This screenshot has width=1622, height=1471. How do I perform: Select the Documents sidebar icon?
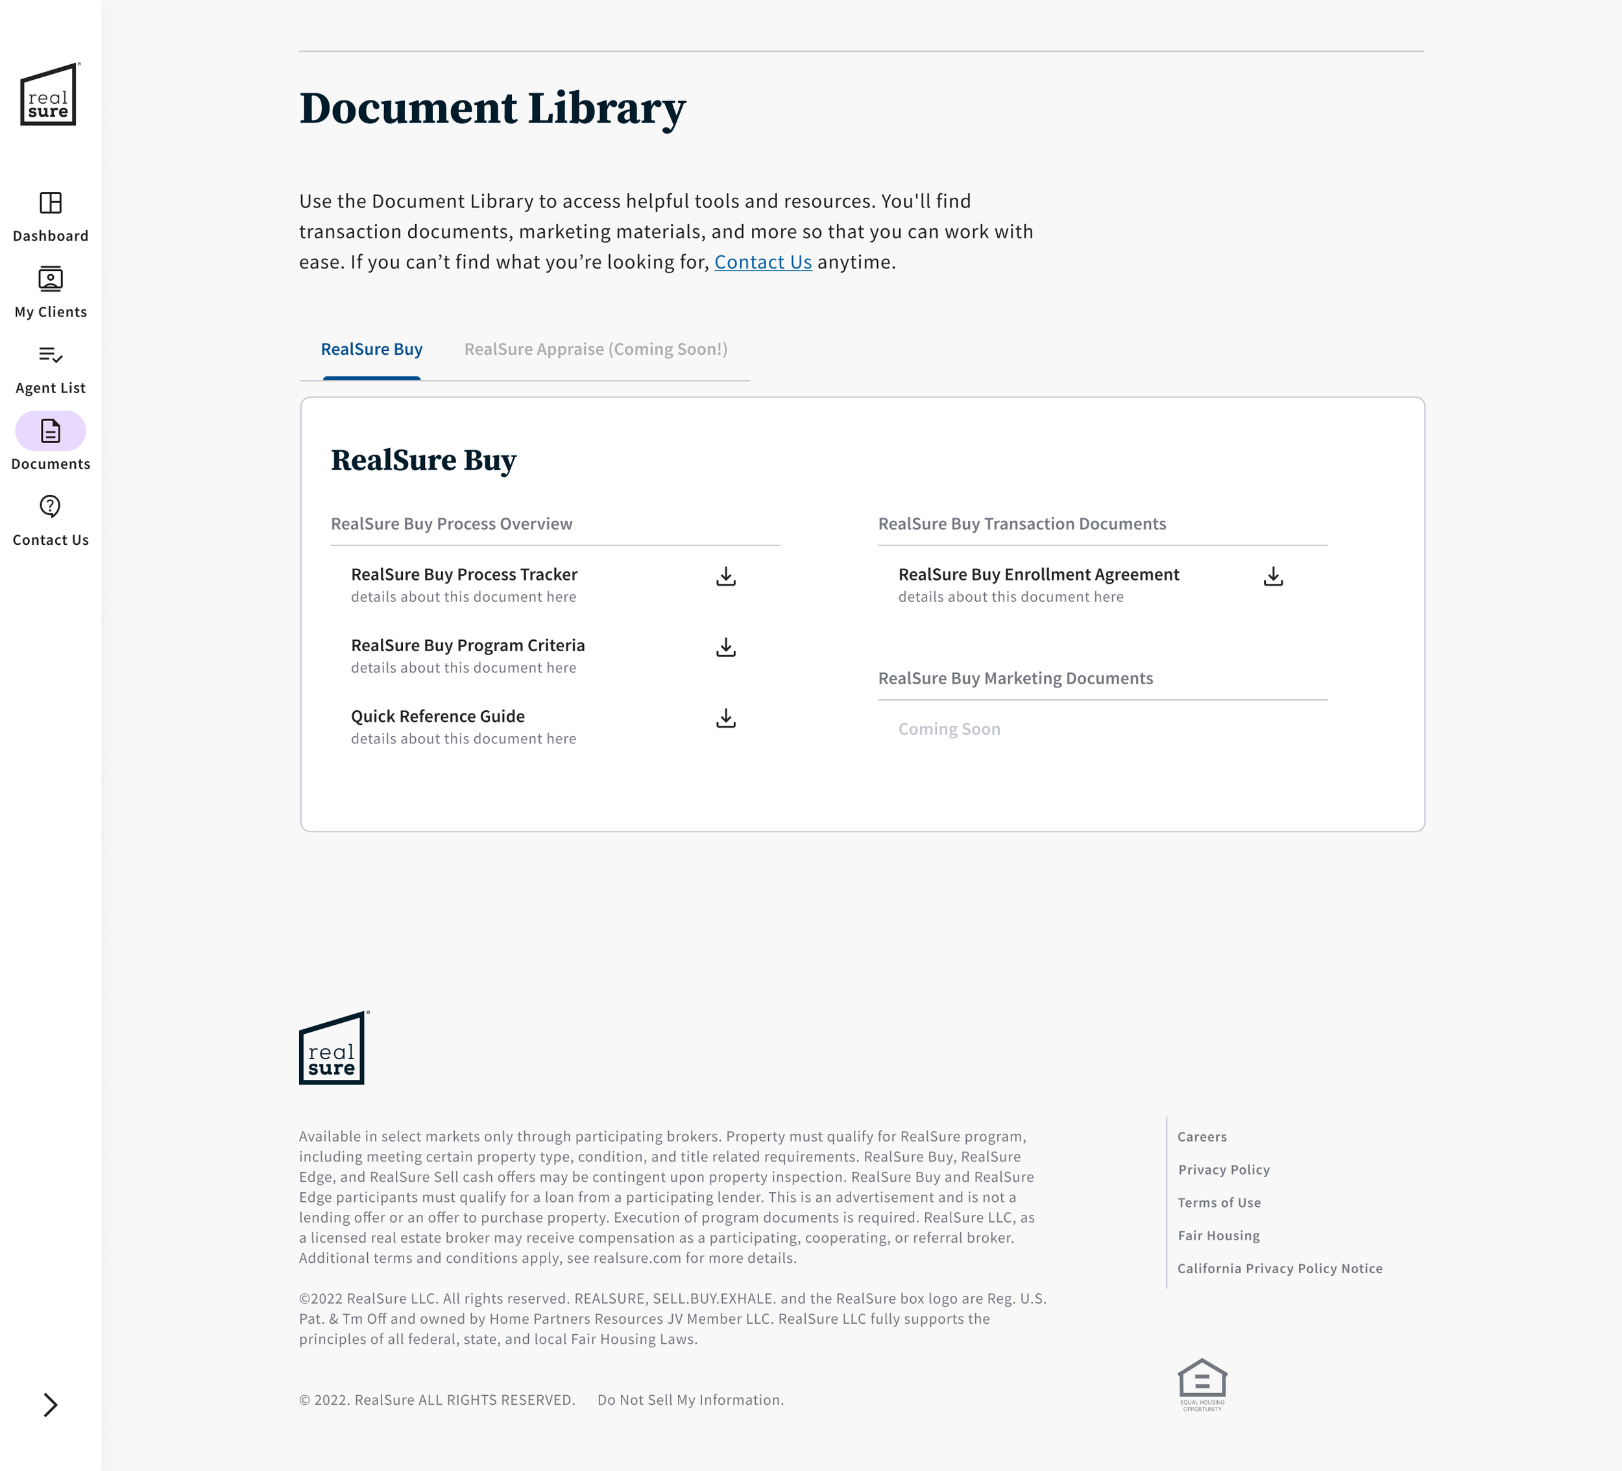pos(50,431)
